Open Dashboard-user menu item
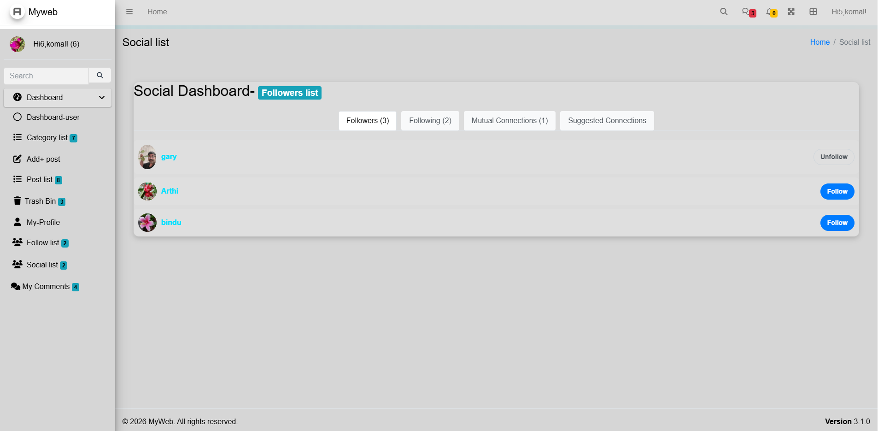 coord(58,117)
